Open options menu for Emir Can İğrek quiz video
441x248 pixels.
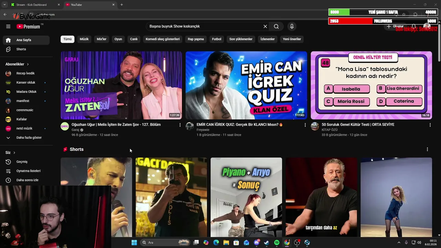pyautogui.click(x=305, y=125)
